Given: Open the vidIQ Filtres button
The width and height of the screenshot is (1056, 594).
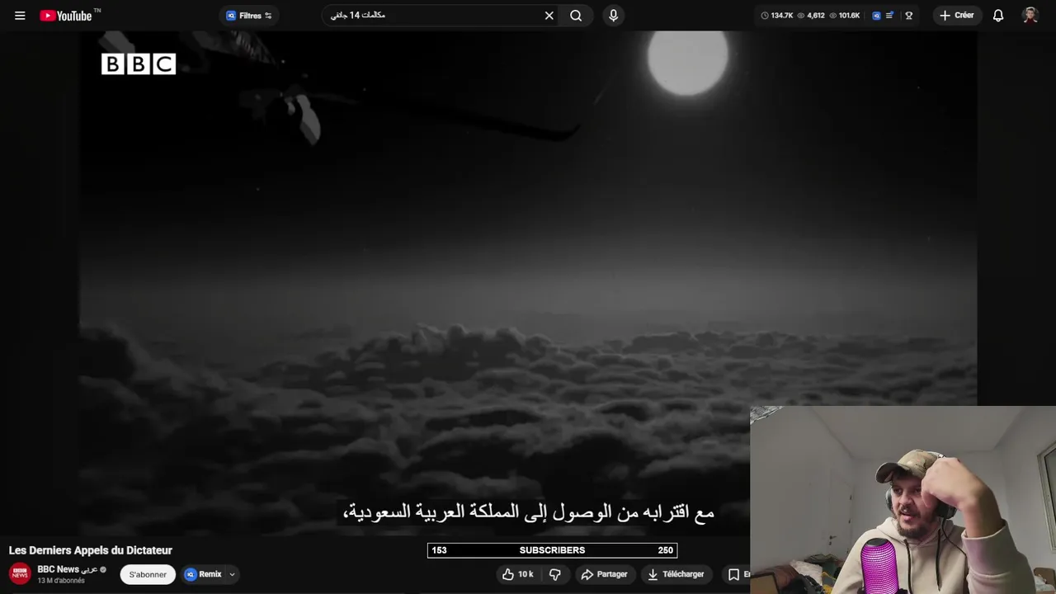Looking at the screenshot, I should point(248,16).
